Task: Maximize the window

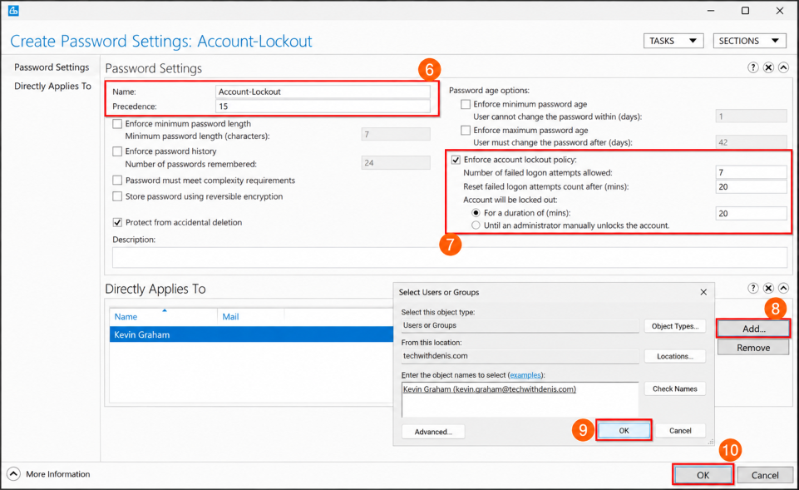Action: coord(745,11)
